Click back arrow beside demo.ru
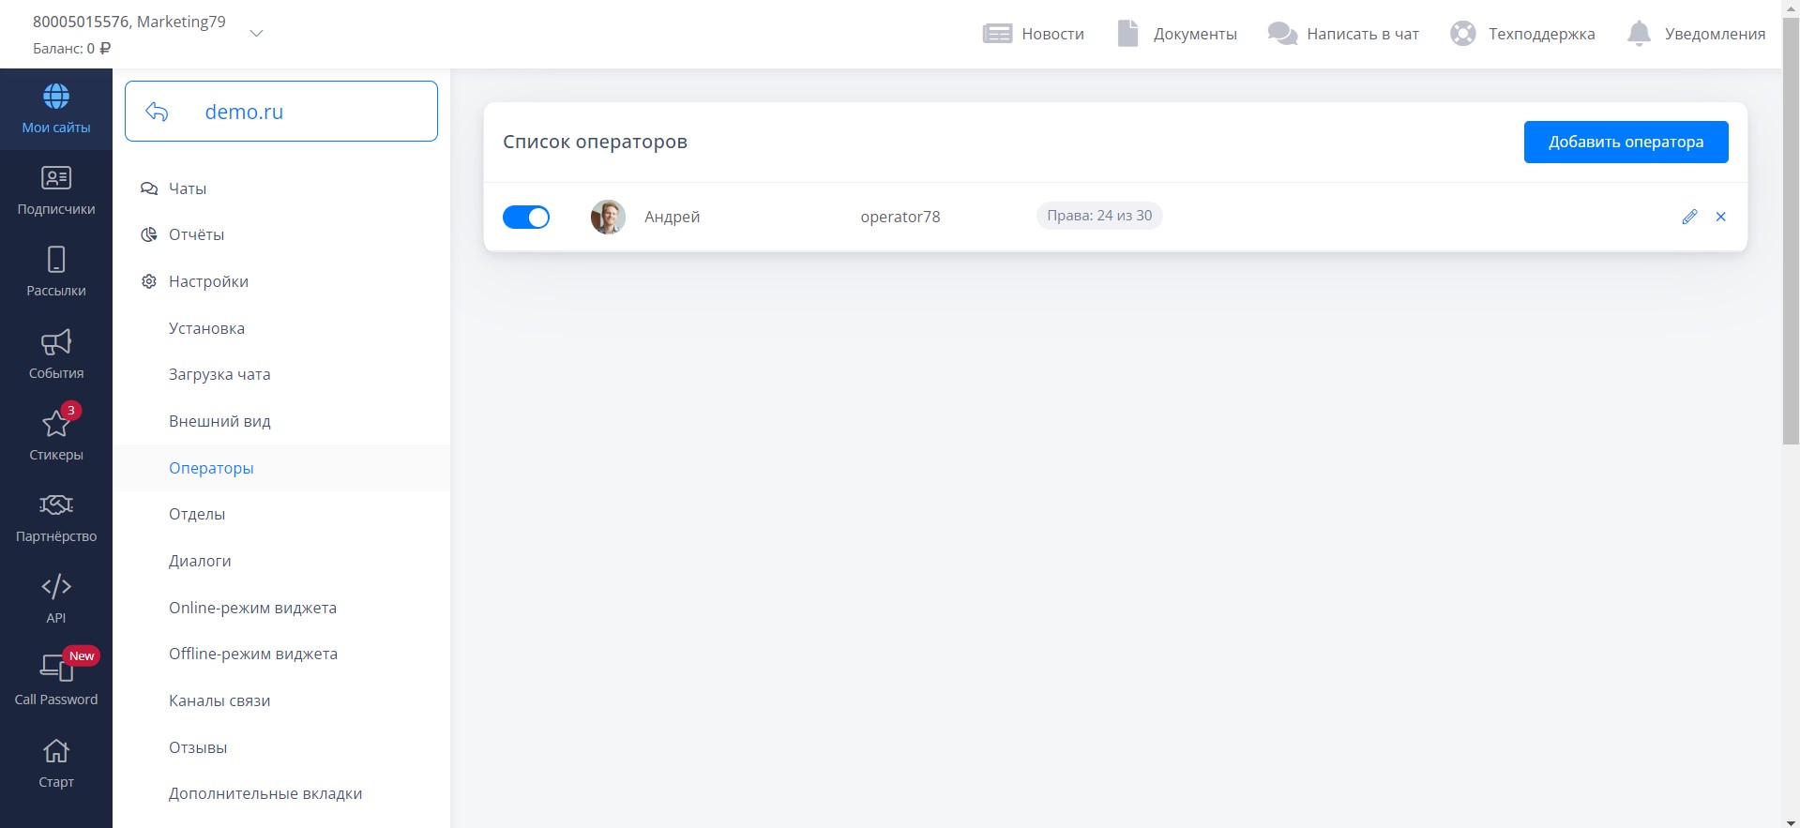 tap(158, 112)
